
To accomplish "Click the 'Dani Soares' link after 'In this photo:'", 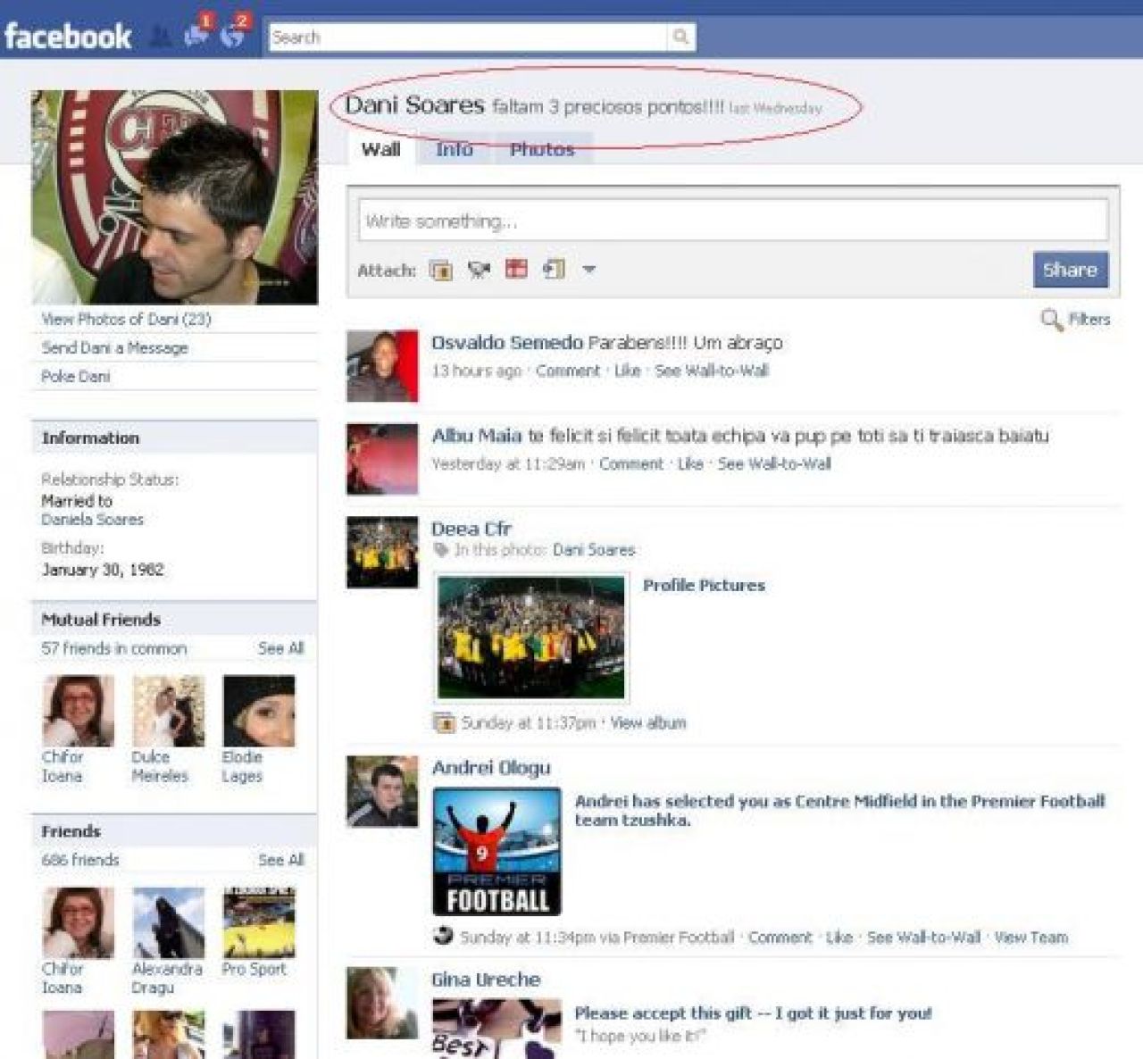I will (x=594, y=550).
